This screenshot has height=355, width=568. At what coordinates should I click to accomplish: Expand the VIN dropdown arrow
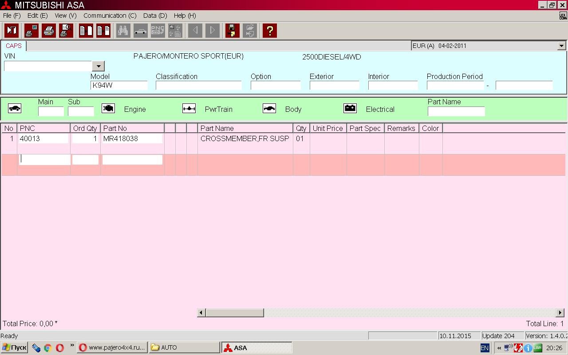[x=98, y=66]
